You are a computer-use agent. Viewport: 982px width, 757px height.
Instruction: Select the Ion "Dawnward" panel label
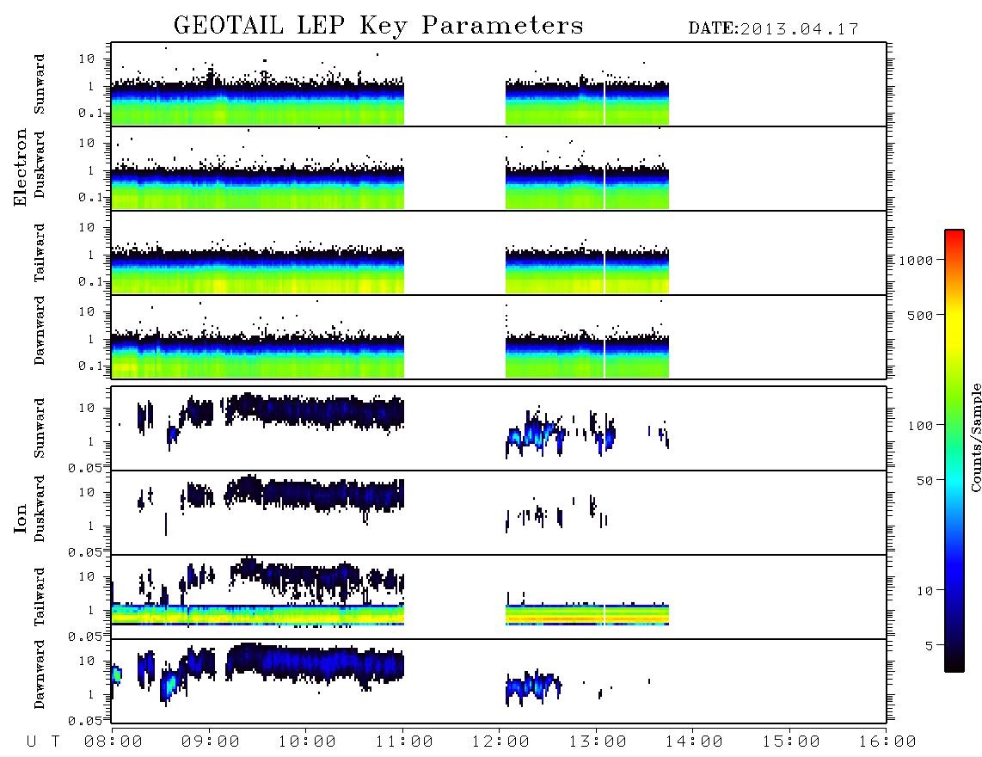39,674
